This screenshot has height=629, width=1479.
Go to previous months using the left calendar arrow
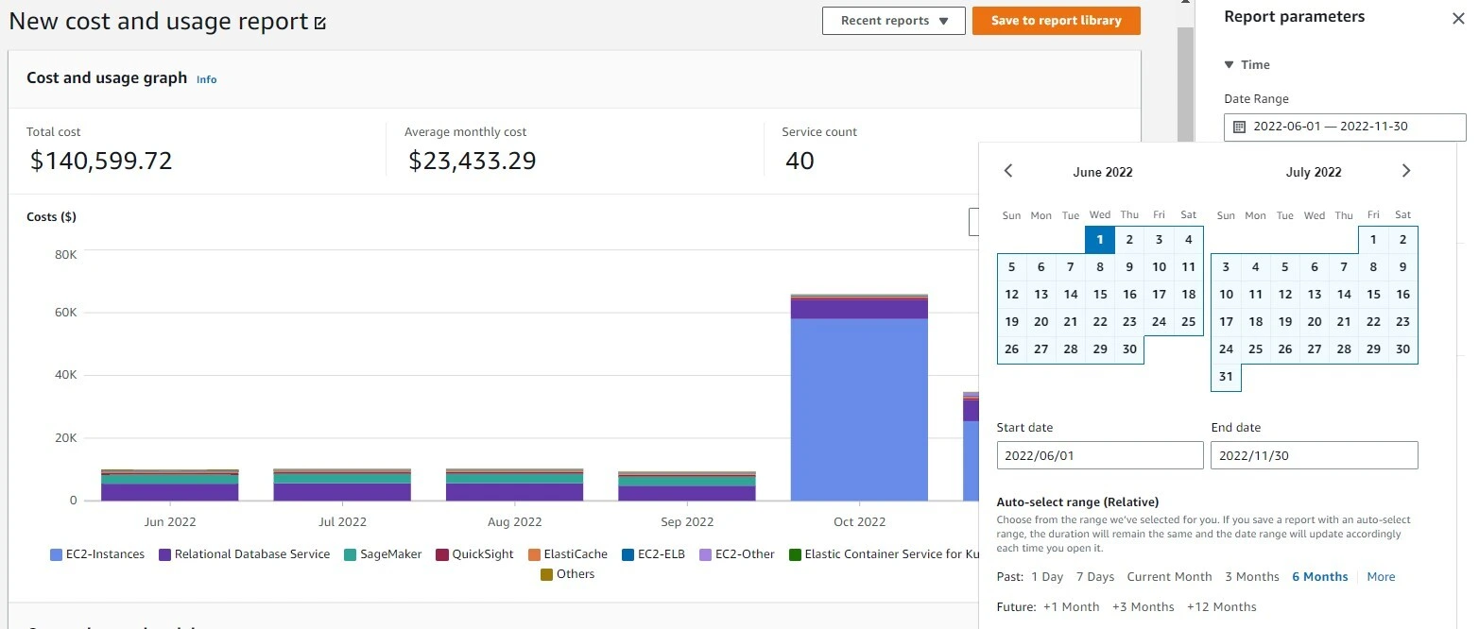(x=1007, y=171)
